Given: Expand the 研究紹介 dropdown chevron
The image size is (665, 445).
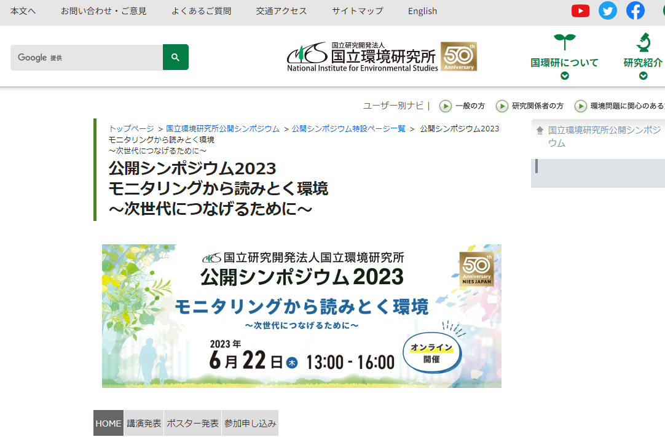Looking at the screenshot, I should pyautogui.click(x=643, y=76).
